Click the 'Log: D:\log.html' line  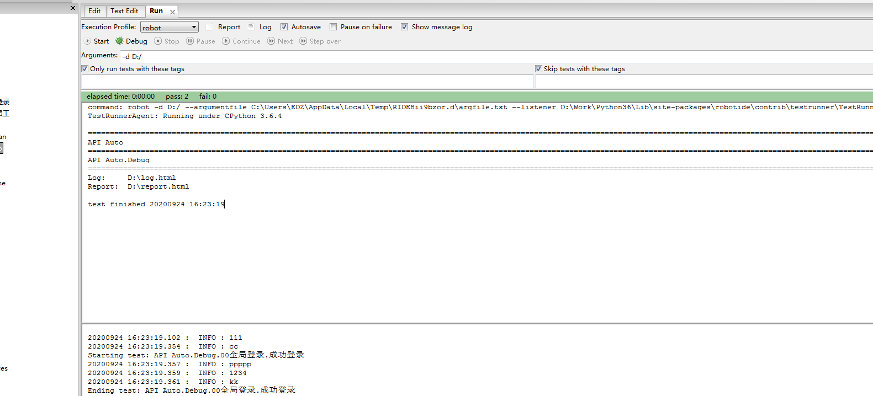point(132,178)
